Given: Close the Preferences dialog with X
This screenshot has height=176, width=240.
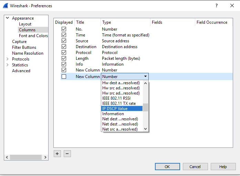Looking at the screenshot, I should 232,5.
